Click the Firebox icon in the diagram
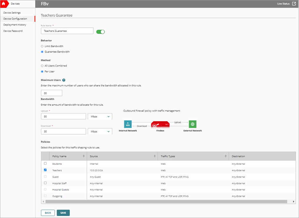The width and height of the screenshot is (299, 218). (160, 124)
